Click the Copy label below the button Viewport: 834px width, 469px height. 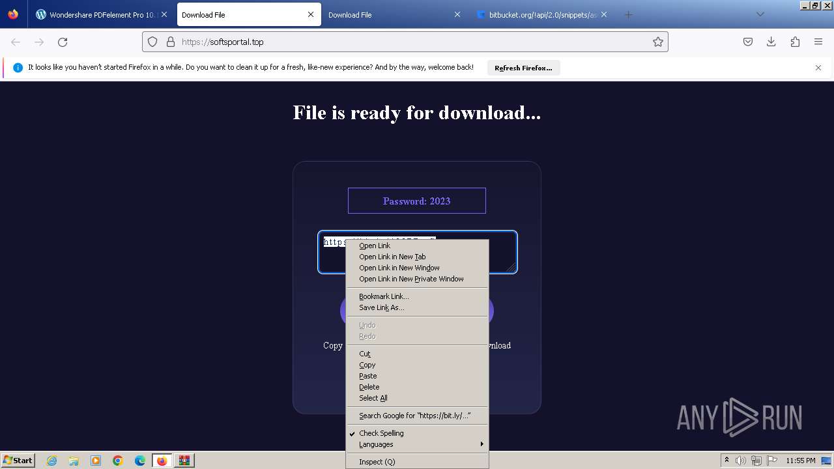[x=333, y=346]
